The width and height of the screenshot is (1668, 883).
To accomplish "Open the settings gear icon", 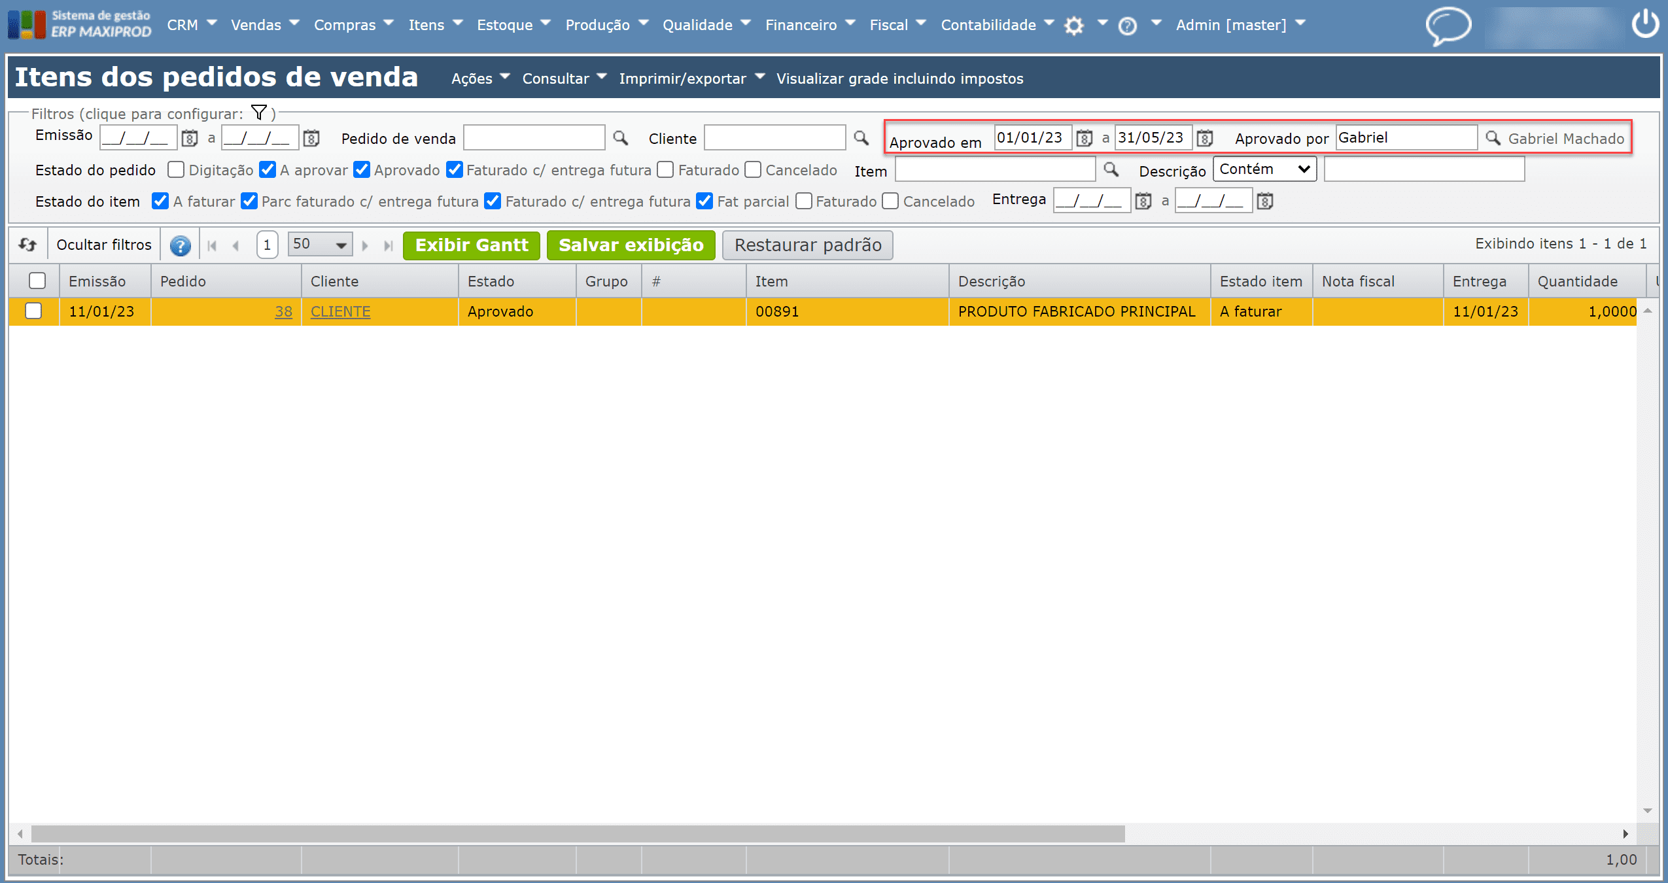I will point(1073,26).
